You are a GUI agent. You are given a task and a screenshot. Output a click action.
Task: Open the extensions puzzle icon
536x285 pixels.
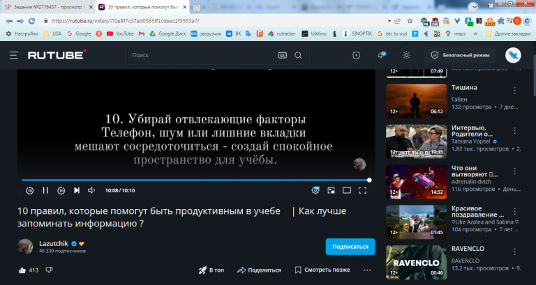pyautogui.click(x=501, y=21)
